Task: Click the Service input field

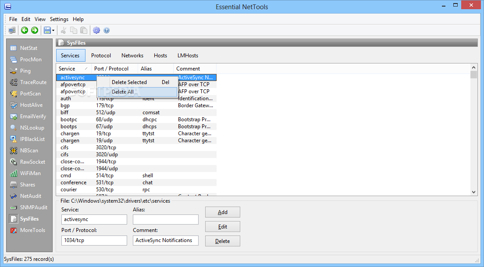Action: coord(94,220)
